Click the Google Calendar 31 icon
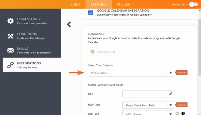The width and height of the screenshot is (201, 115). coord(90,12)
